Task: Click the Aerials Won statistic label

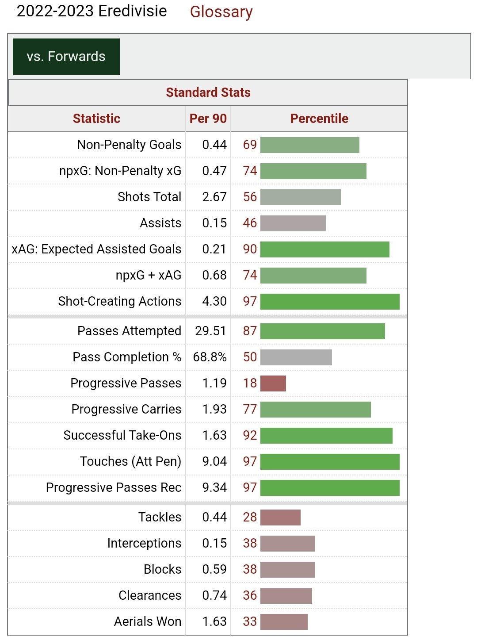Action: 148,622
